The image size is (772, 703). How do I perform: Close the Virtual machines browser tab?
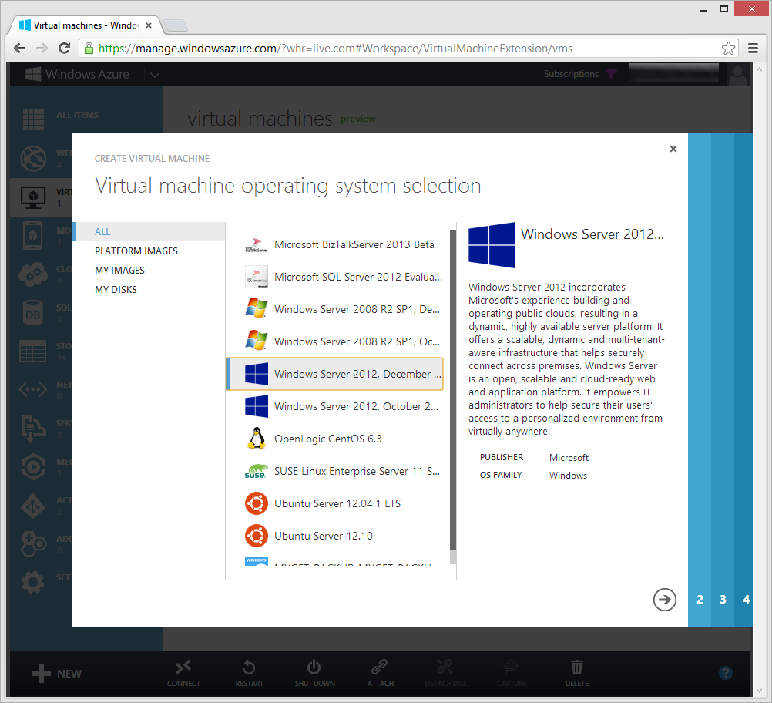coord(149,25)
